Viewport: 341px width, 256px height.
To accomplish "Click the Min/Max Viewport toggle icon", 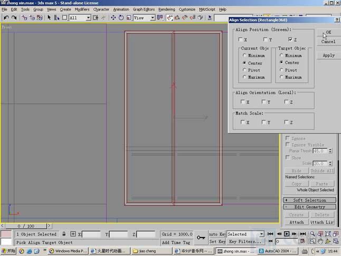I will pyautogui.click(x=336, y=241).
